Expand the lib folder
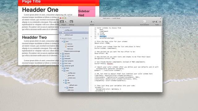Screen dimensions: 198x111 (64, 80)
